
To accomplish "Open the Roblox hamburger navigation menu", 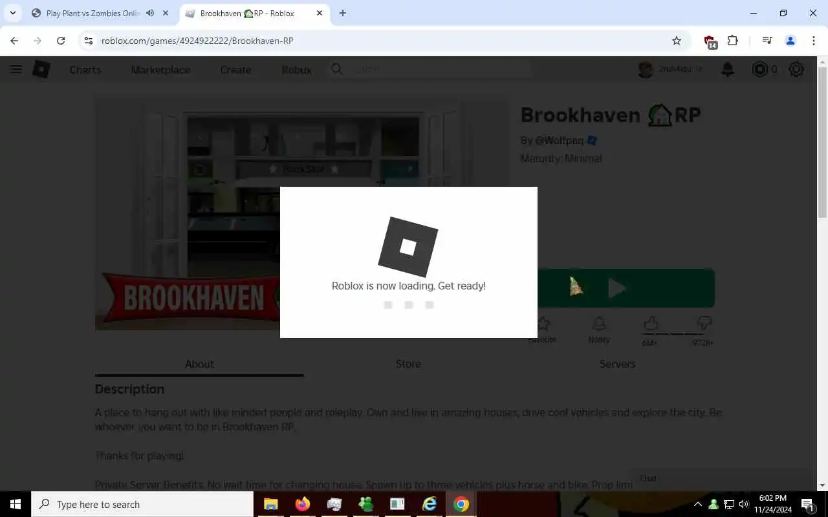I will tap(16, 70).
